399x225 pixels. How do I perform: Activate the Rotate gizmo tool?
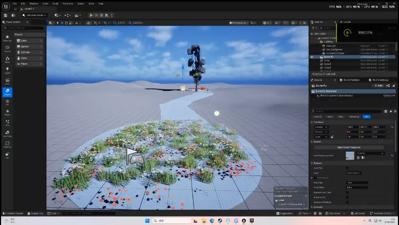(x=66, y=23)
